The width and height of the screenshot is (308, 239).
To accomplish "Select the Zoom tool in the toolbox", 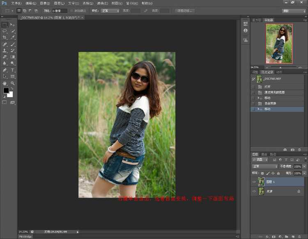I will coord(13,83).
